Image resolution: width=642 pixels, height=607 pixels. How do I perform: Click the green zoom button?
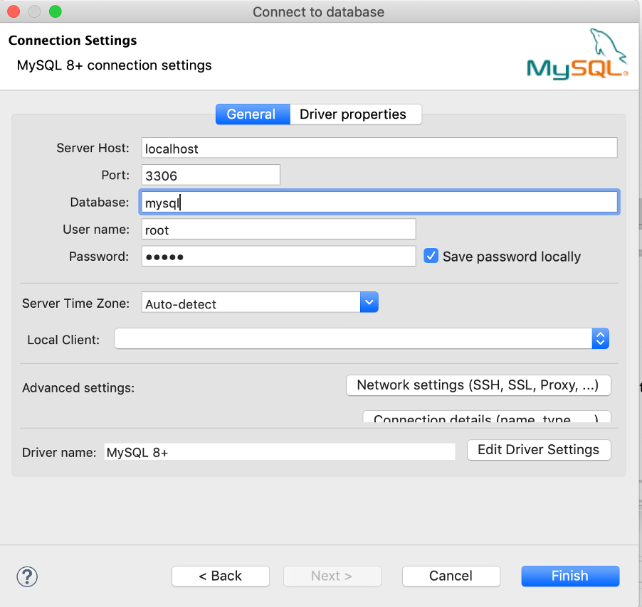tap(54, 11)
